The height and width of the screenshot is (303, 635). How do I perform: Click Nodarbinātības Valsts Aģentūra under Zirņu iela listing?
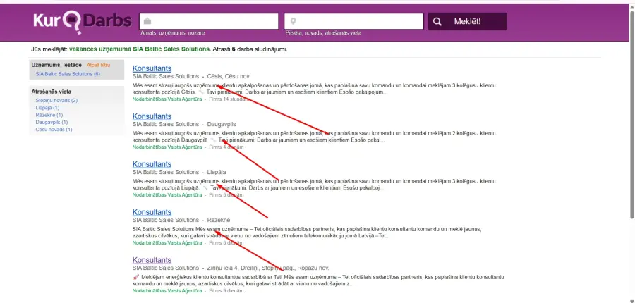click(167, 291)
